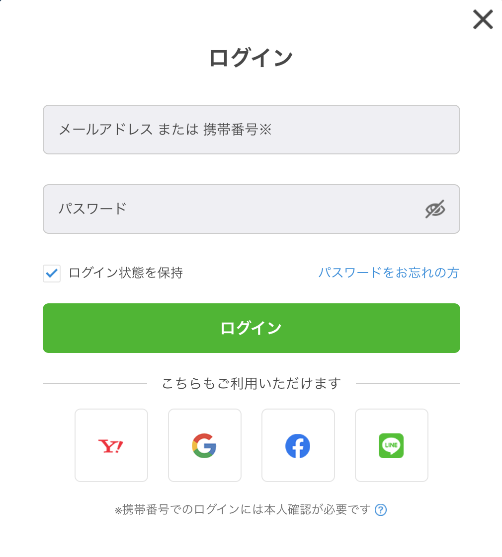Image resolution: width=502 pixels, height=557 pixels.
Task: Sign in with the Google icon
Action: (204, 445)
